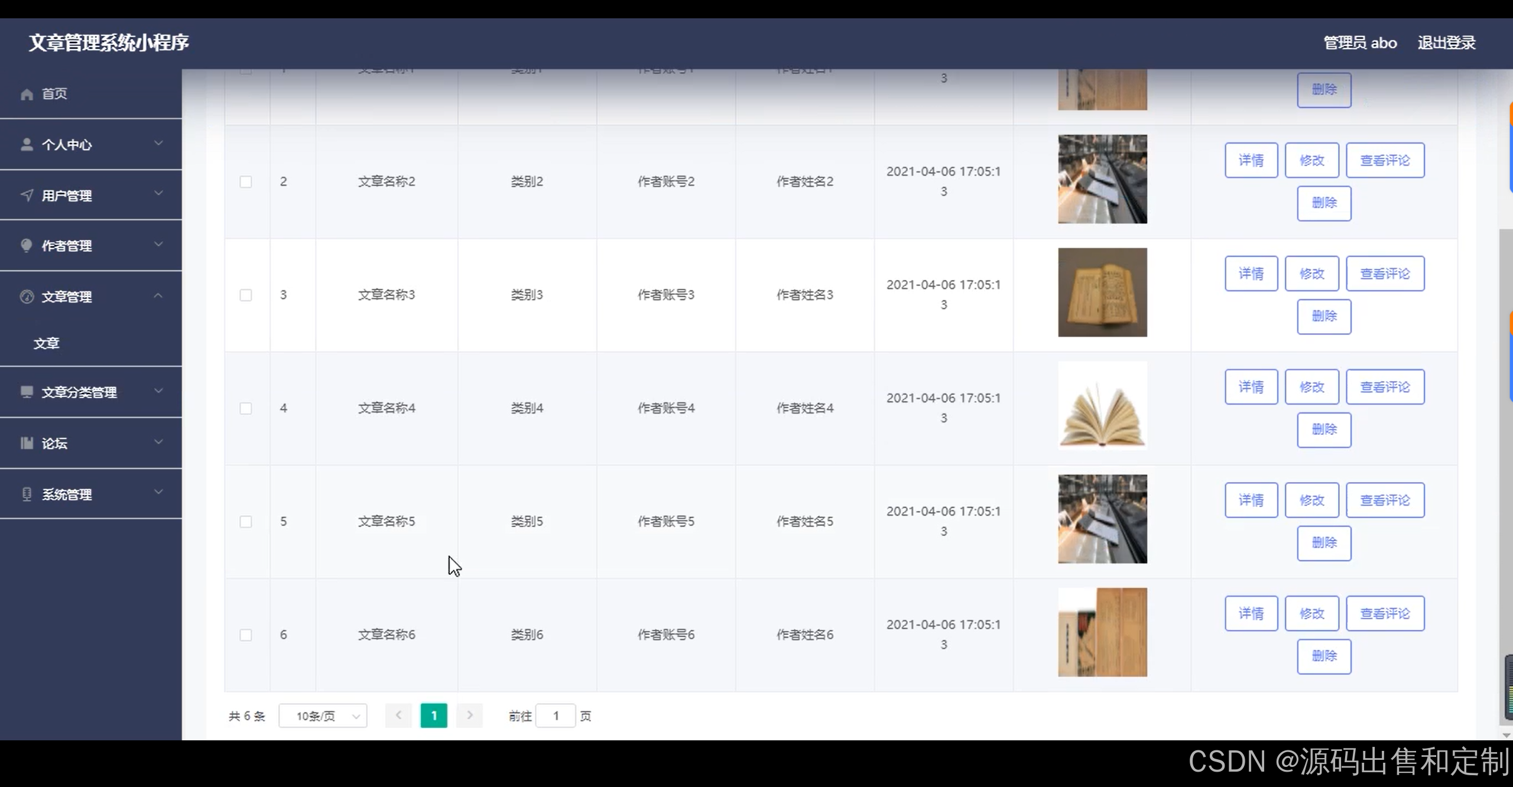
Task: Click the library thumbnail in row 2
Action: [x=1102, y=179]
